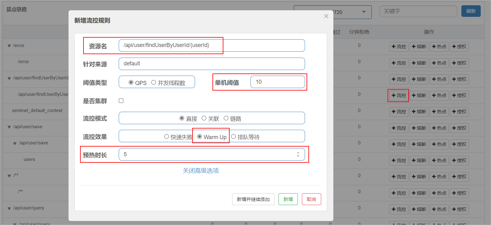The width and height of the screenshot is (491, 225).
Task: Enable the 是否集群 checkbox
Action: click(121, 101)
